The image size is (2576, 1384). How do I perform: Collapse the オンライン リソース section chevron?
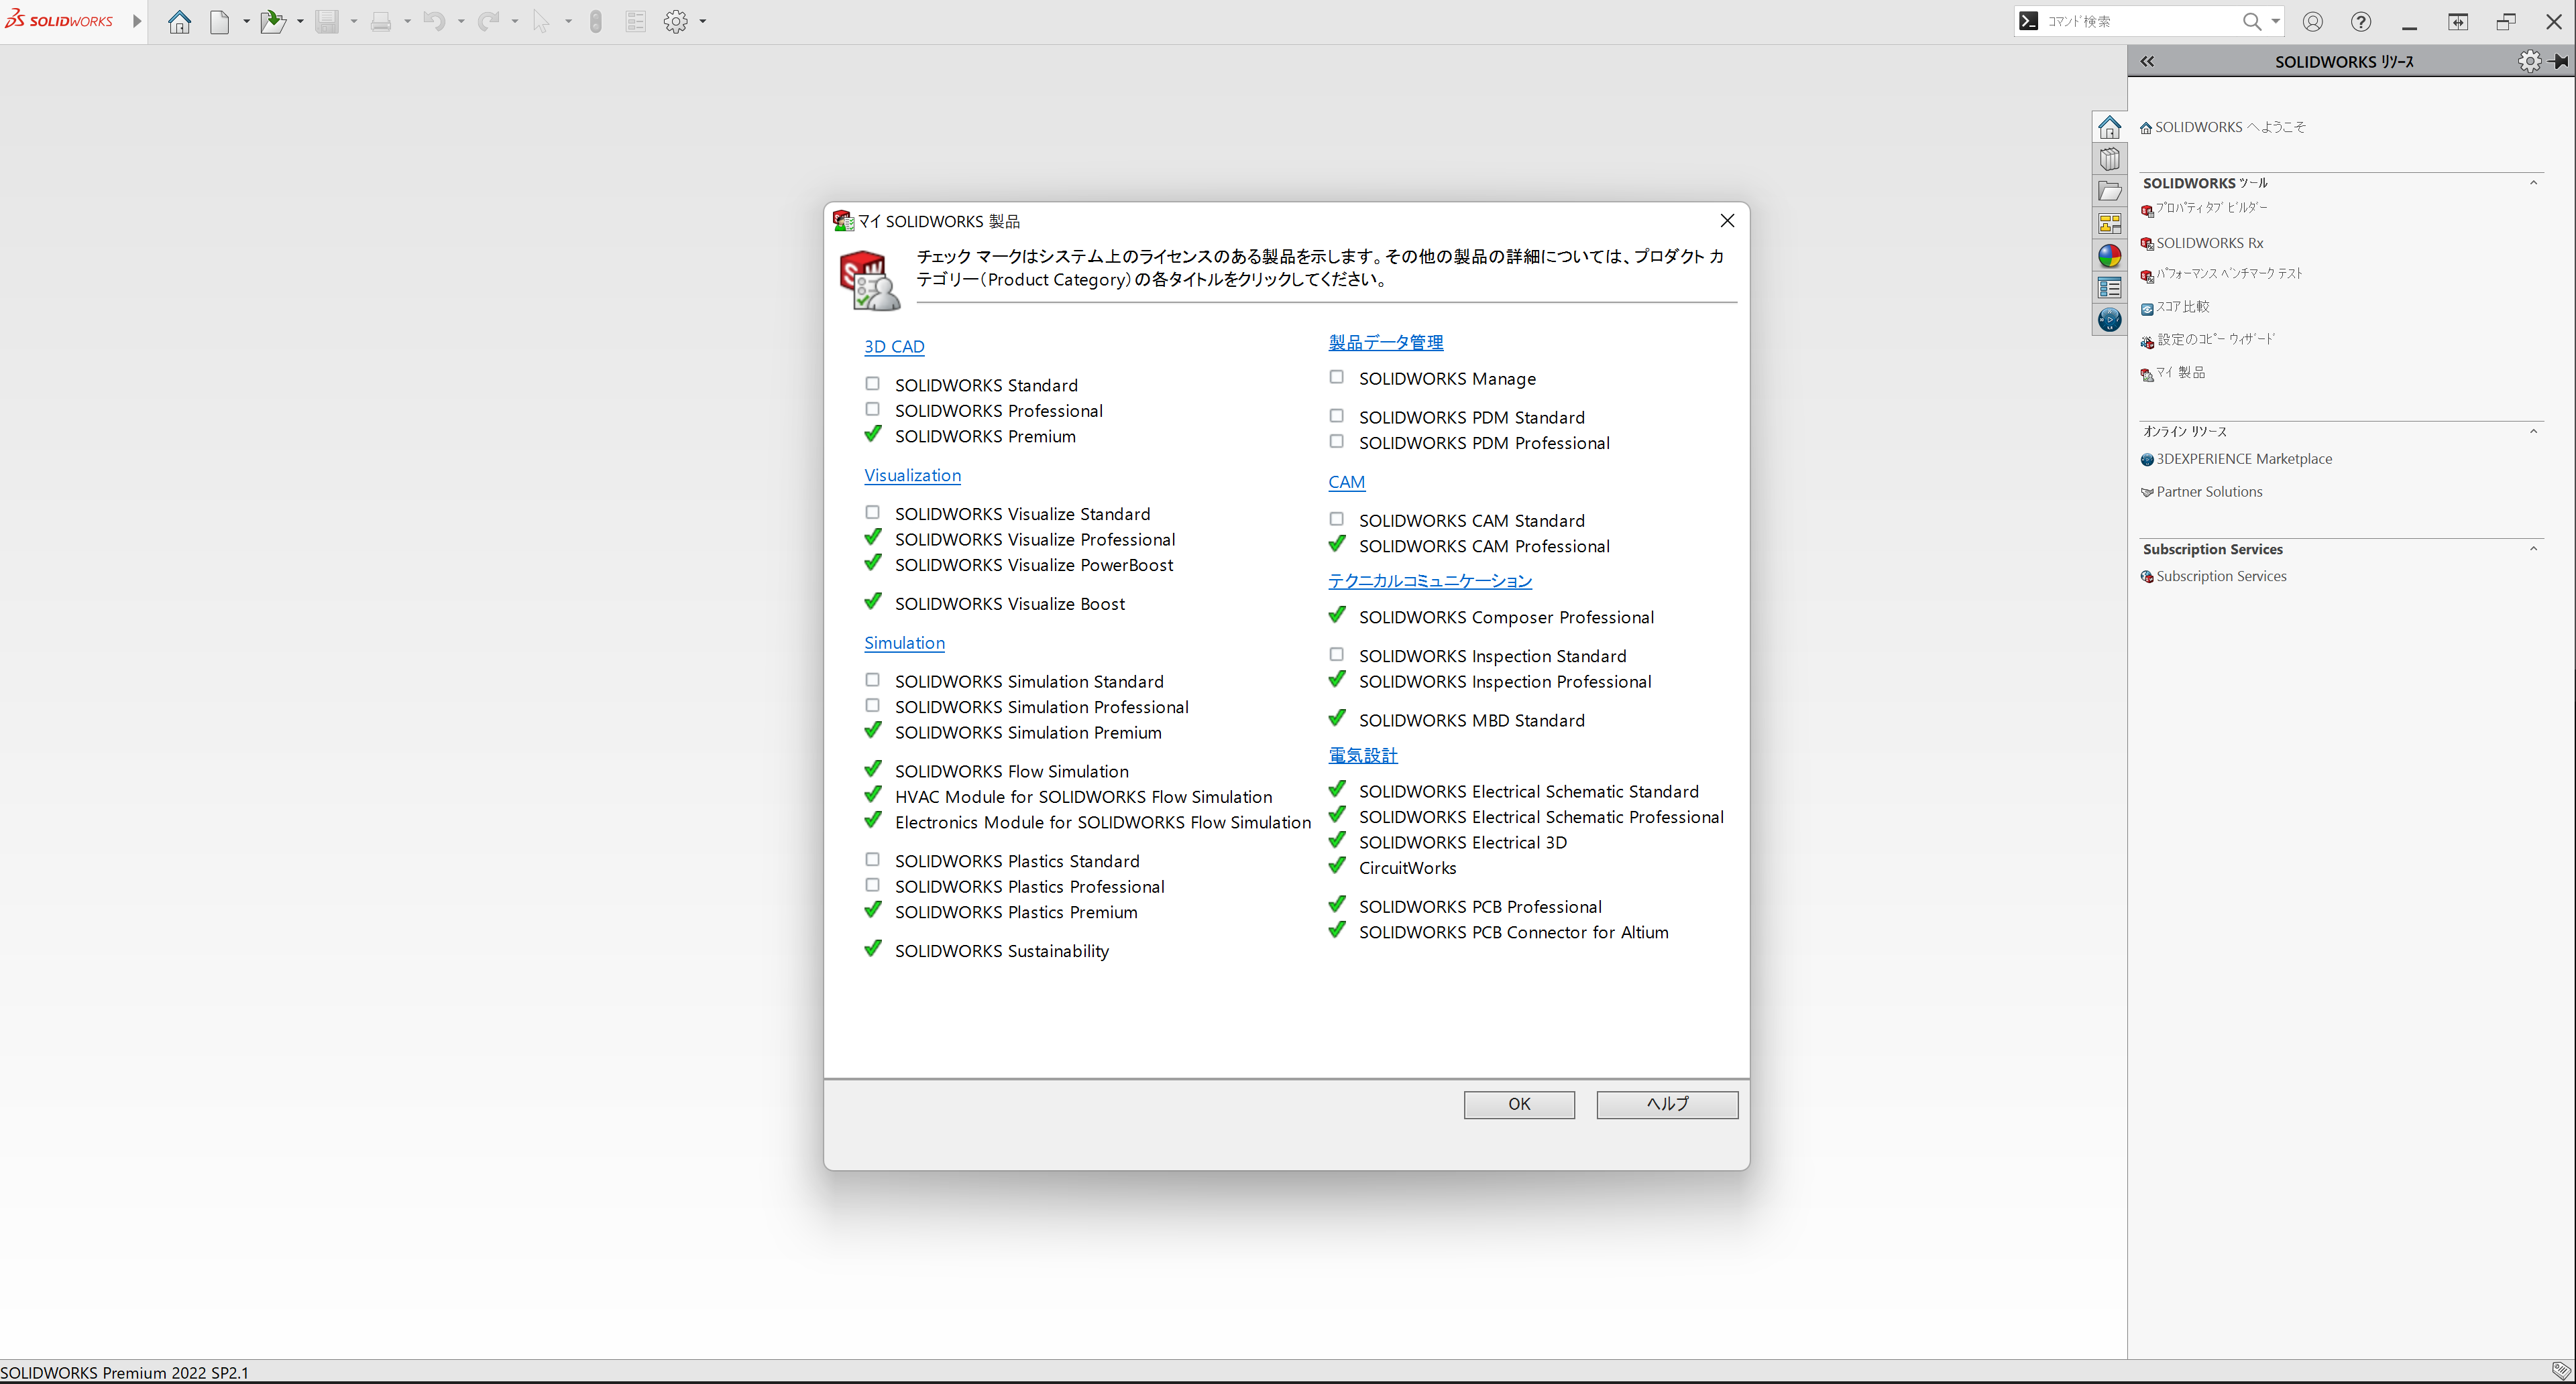2533,432
